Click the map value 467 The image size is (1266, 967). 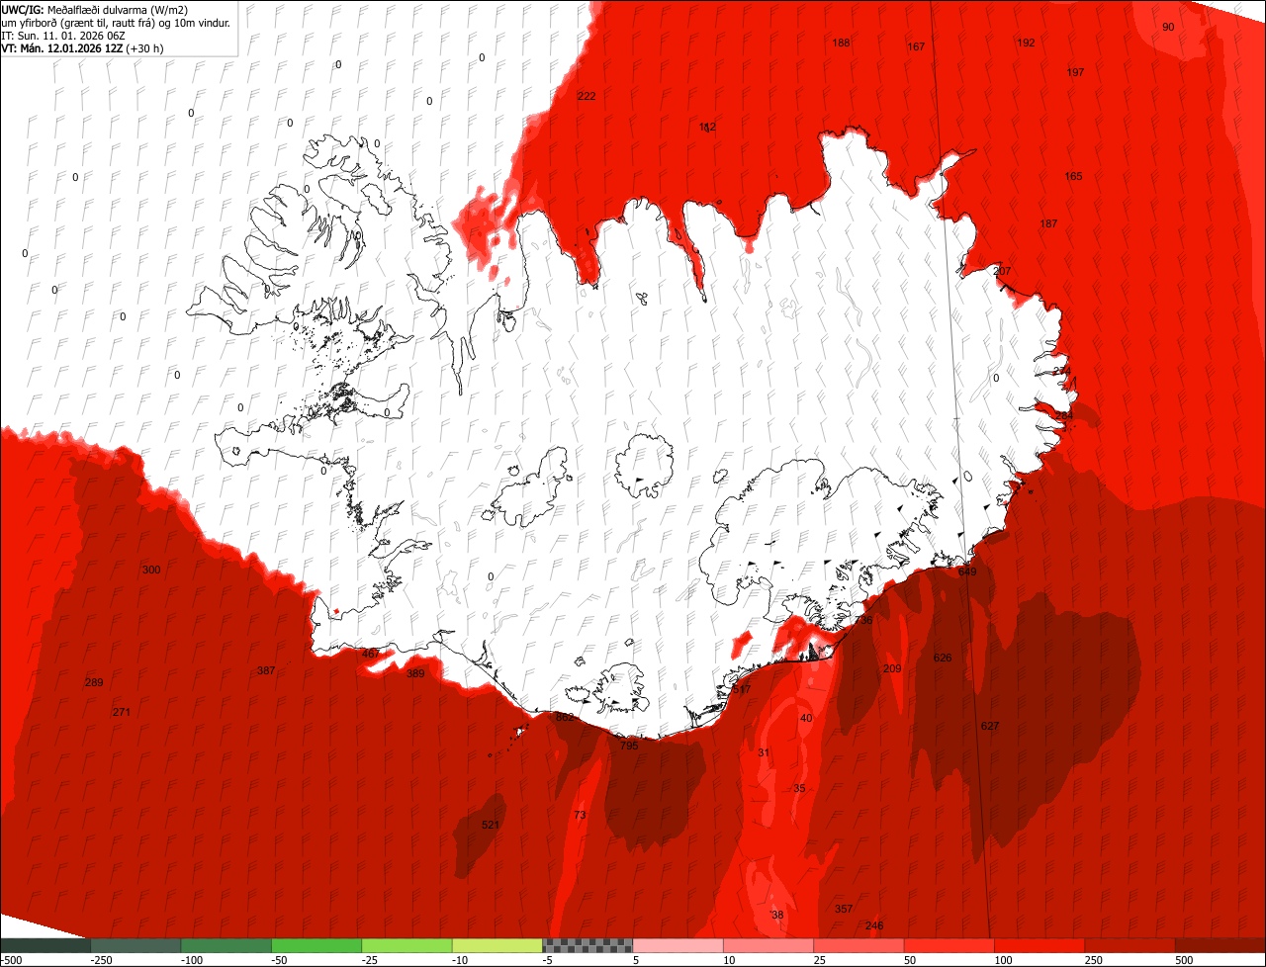click(371, 654)
